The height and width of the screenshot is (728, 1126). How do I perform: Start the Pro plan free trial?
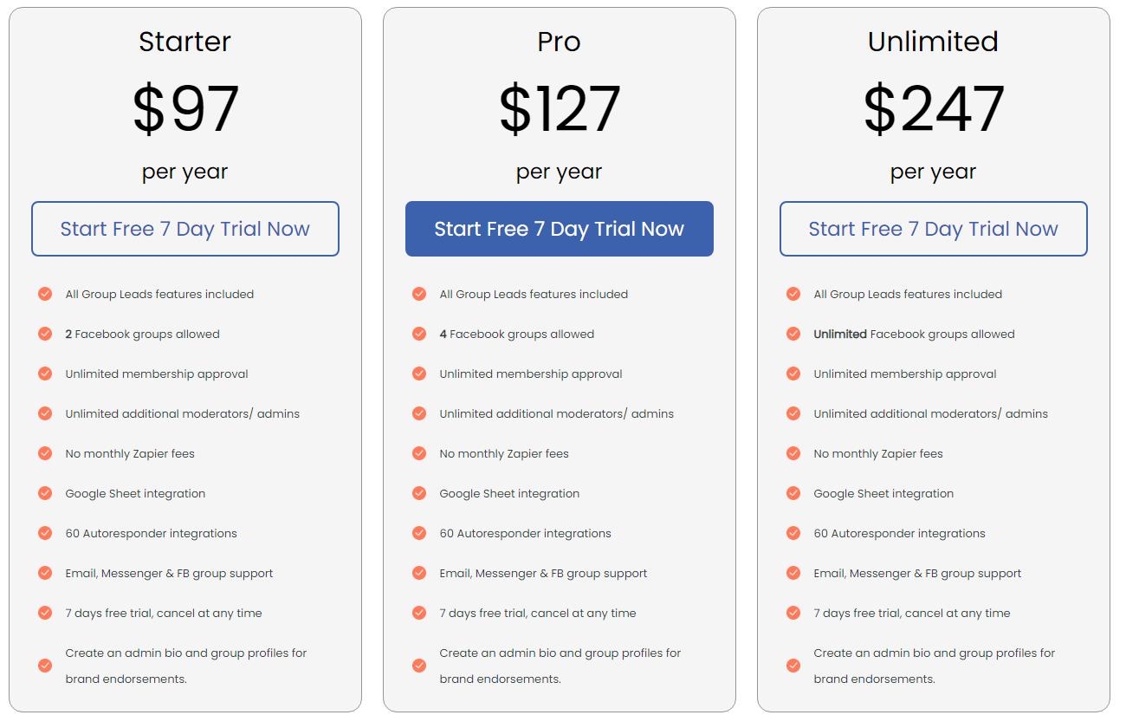click(x=560, y=229)
